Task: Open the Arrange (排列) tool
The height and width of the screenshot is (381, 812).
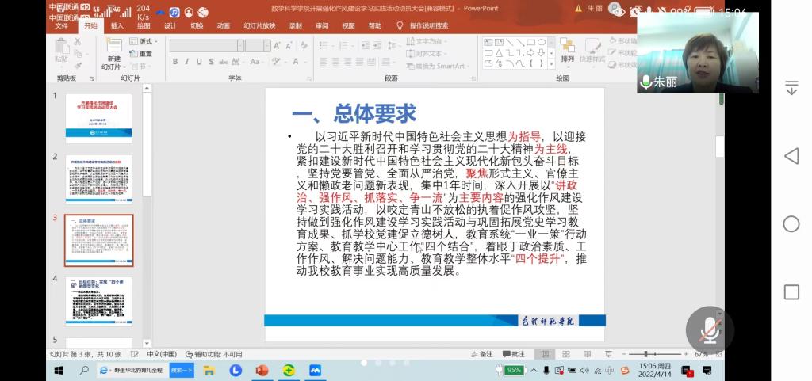Action: click(567, 49)
